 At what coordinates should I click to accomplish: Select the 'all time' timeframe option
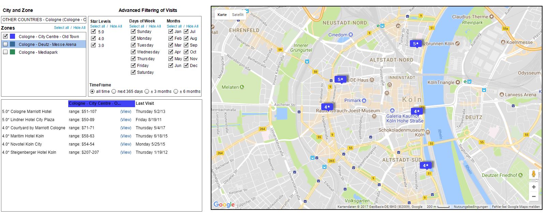(92, 92)
